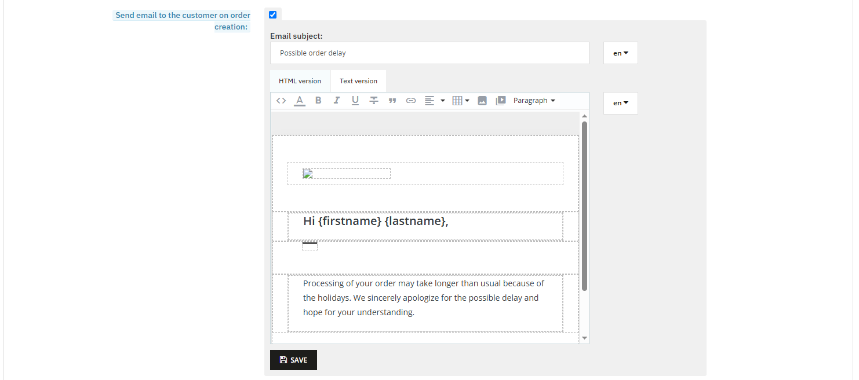This screenshot has height=380, width=859.
Task: Insert a blockquote
Action: 392,101
